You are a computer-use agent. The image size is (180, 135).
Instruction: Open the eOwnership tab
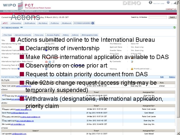point(16,23)
